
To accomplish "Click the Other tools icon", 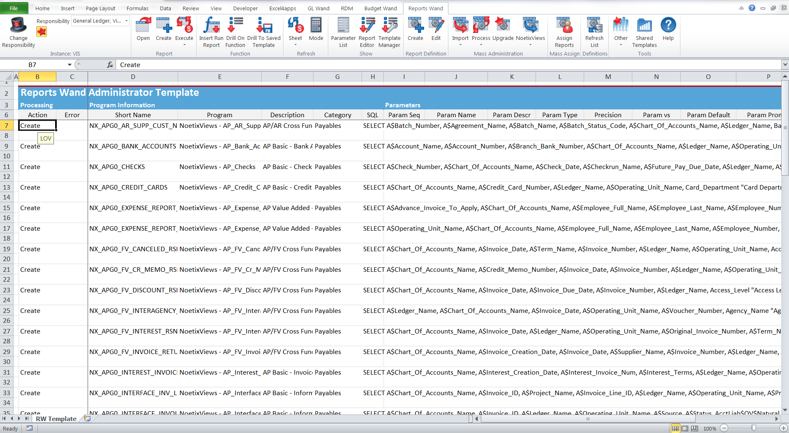I will pyautogui.click(x=621, y=25).
